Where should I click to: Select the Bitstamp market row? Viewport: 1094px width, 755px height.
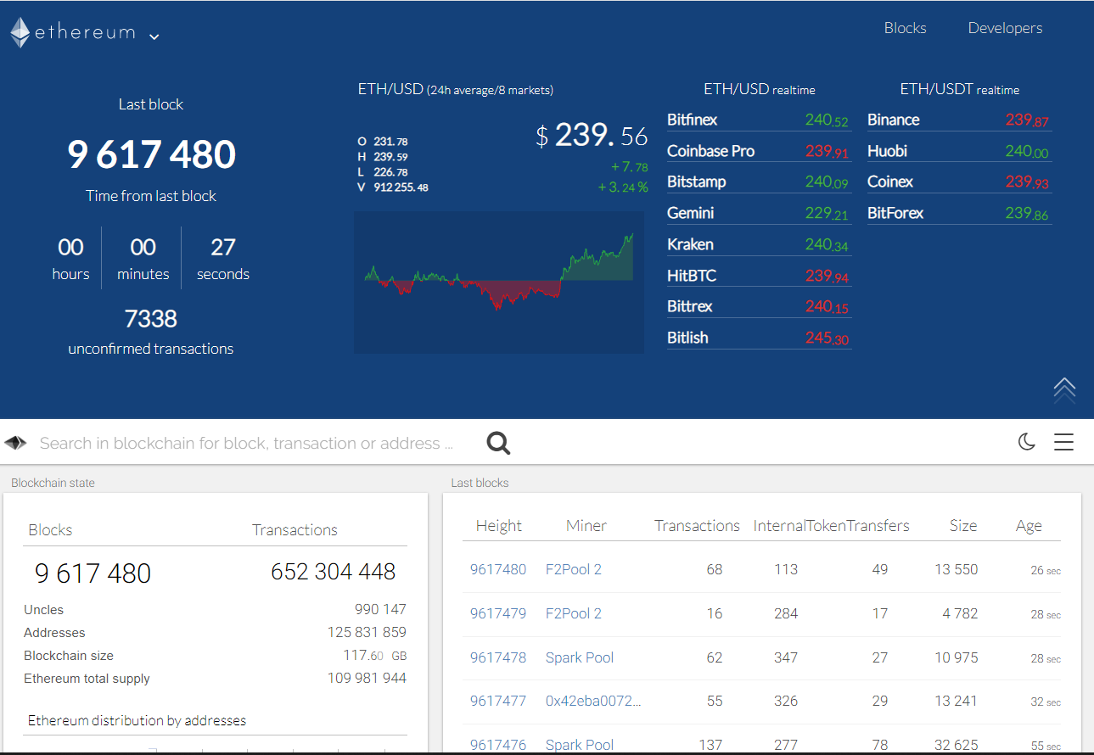[x=759, y=182]
